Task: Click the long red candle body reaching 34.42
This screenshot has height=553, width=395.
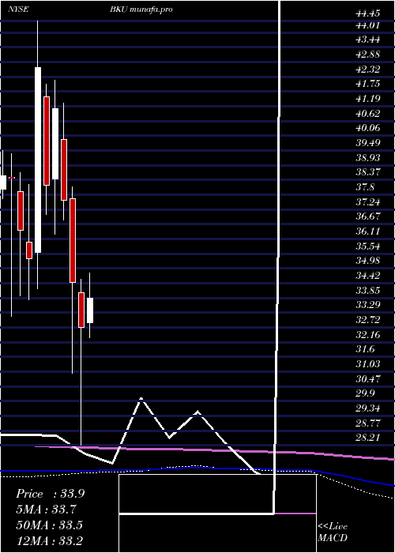Action: click(x=73, y=240)
